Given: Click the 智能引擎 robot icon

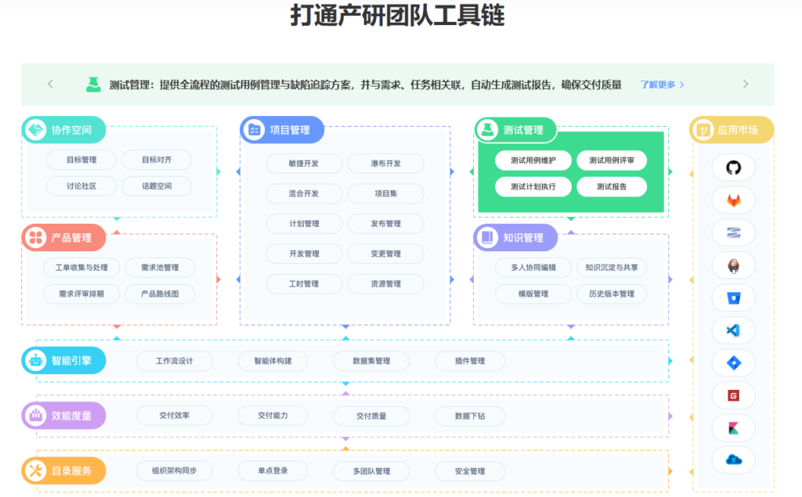Looking at the screenshot, I should tap(36, 361).
